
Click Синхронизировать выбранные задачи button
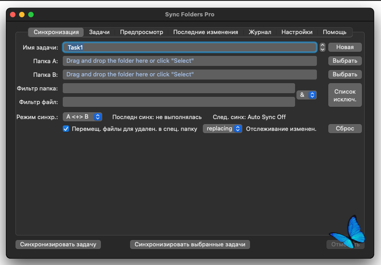click(190, 245)
